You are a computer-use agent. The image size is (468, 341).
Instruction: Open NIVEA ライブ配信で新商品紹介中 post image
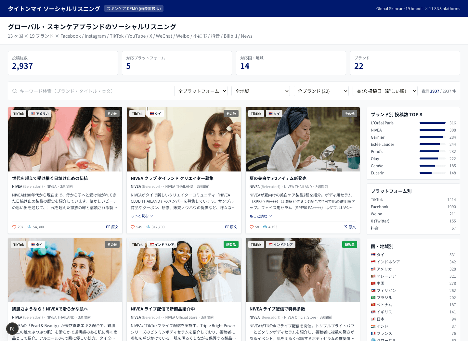(184, 270)
